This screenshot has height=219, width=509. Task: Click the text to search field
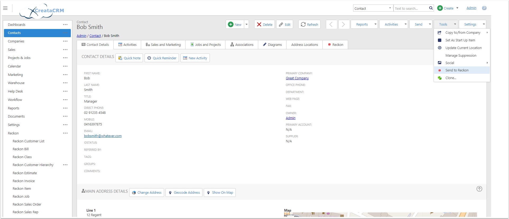[x=410, y=8]
